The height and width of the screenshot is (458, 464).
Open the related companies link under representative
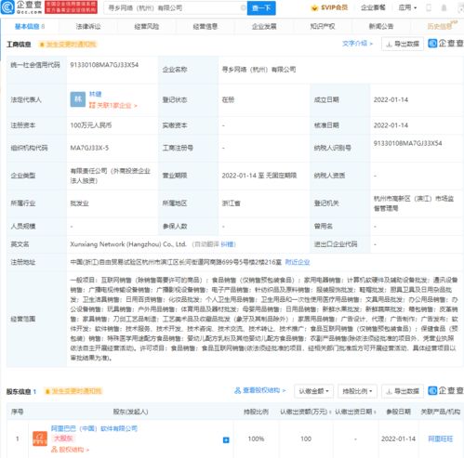(x=113, y=106)
